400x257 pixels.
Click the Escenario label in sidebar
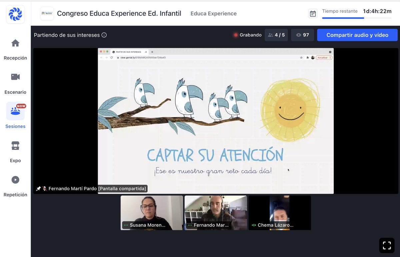point(15,92)
